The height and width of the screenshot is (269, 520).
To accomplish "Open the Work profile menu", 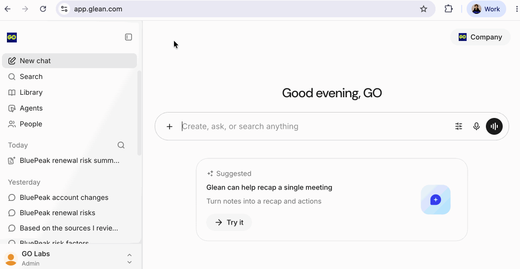I will pos(486,9).
